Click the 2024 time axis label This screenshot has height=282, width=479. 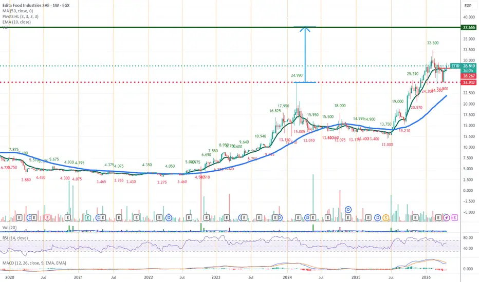point(287,277)
